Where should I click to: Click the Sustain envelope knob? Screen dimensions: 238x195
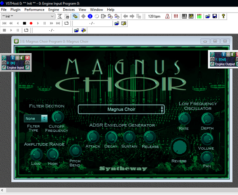(x=129, y=137)
